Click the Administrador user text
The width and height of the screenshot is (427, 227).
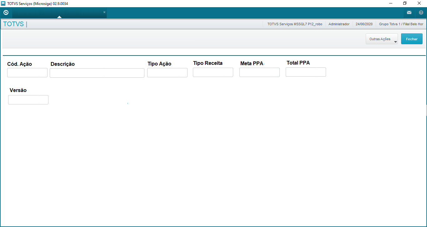pyautogui.click(x=339, y=24)
